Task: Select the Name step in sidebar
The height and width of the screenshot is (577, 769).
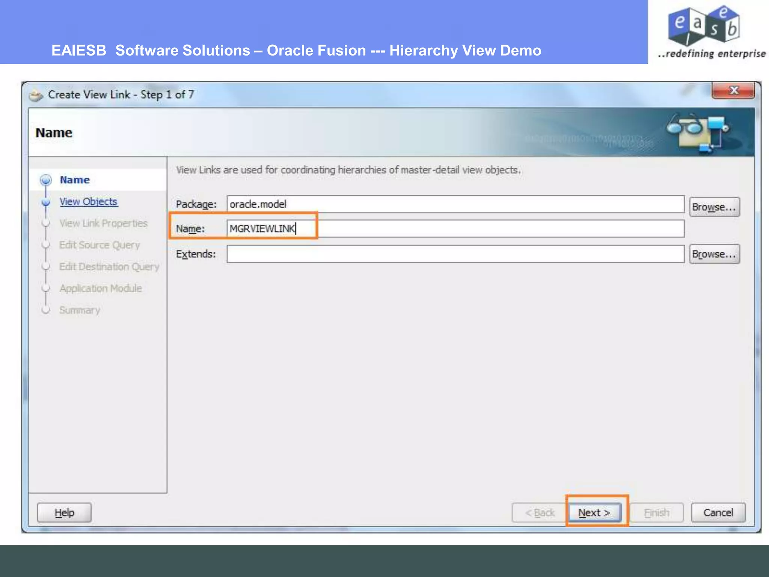Action: pos(75,180)
